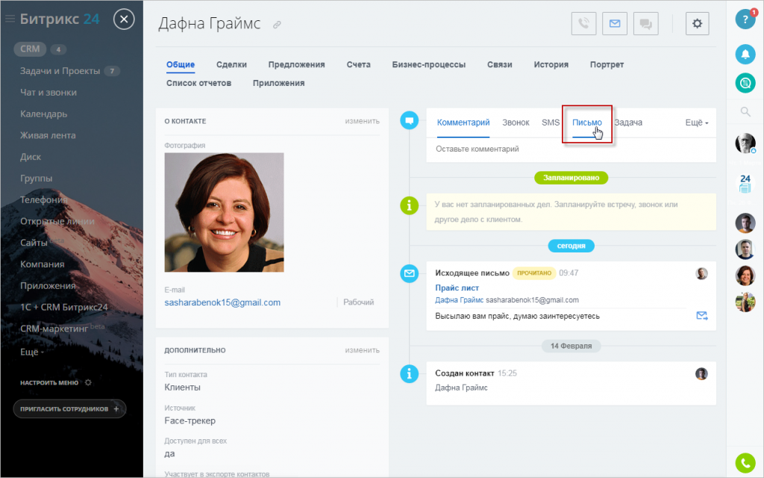Open the Бизнес-процессы tab
Viewport: 764px width, 478px height.
429,64
